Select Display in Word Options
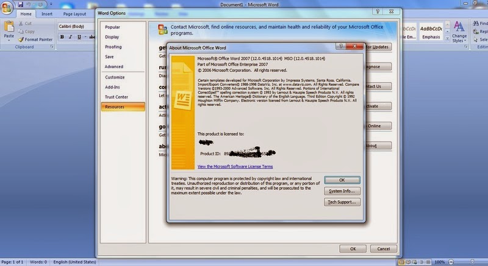 (x=123, y=37)
